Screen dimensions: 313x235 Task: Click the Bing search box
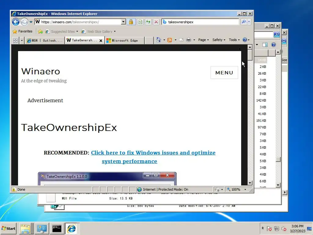tap(200, 22)
